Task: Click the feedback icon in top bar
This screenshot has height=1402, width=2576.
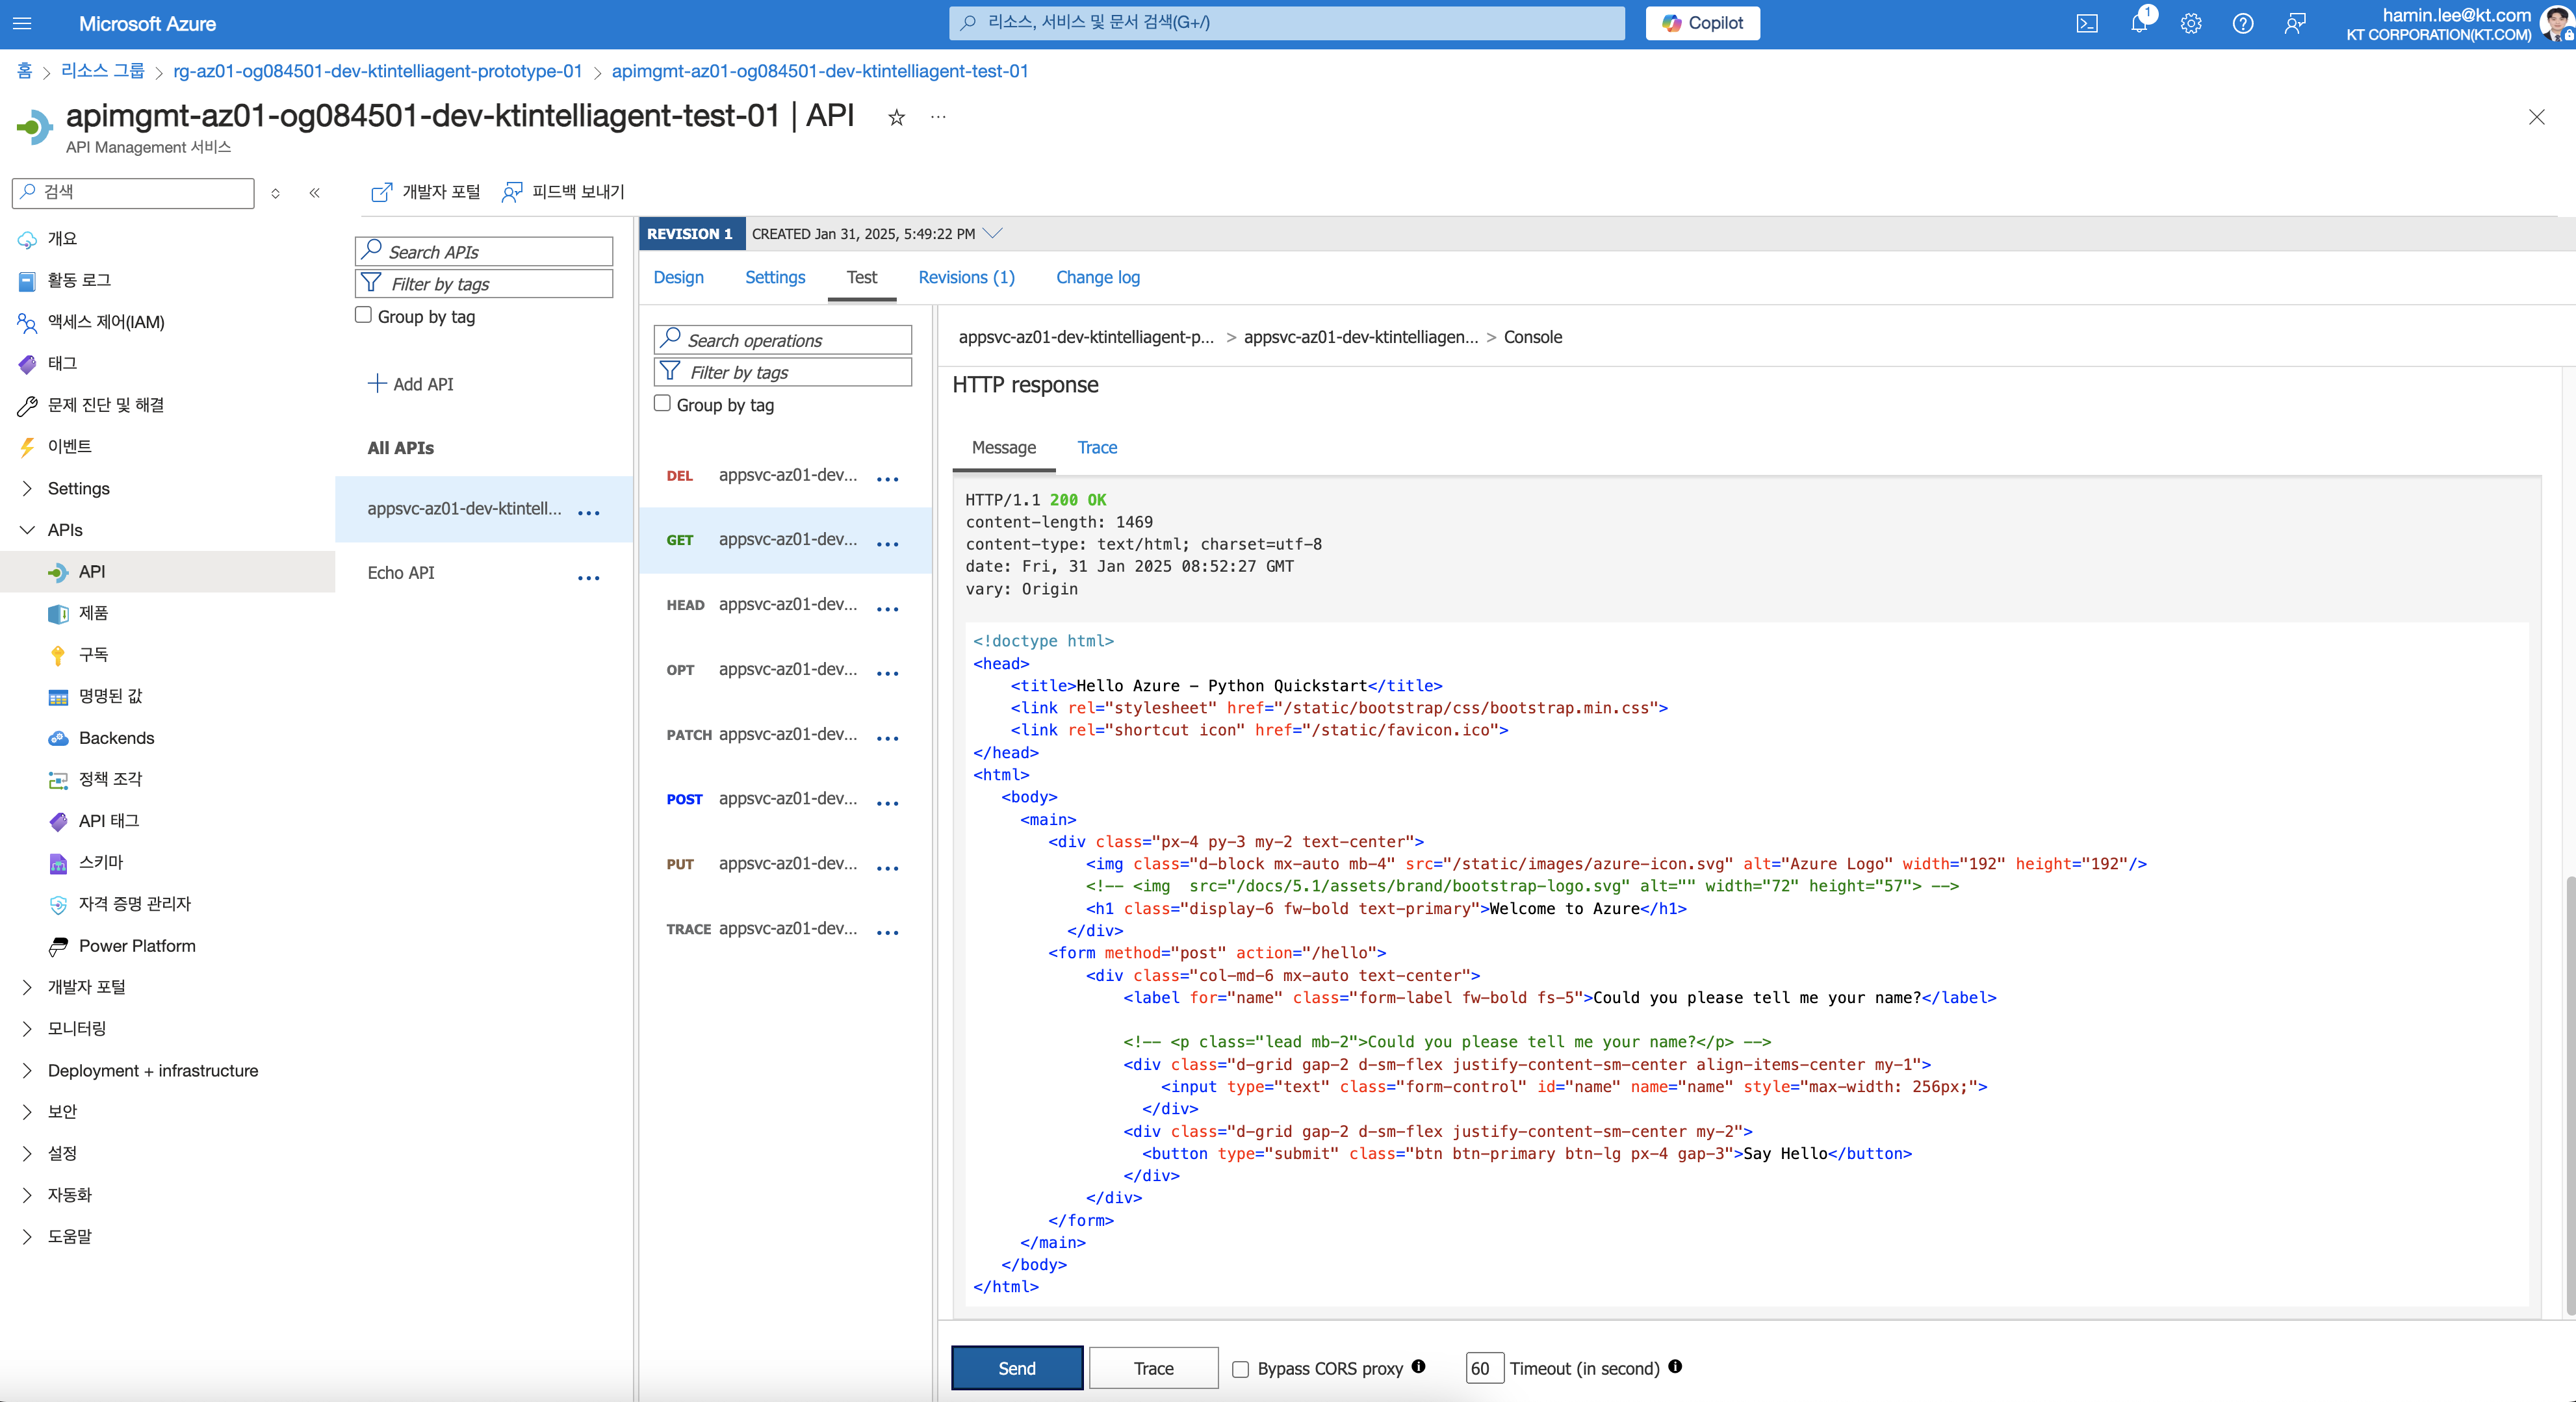Action: click(2295, 23)
